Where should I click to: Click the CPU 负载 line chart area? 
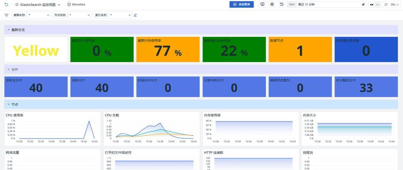click(154, 130)
